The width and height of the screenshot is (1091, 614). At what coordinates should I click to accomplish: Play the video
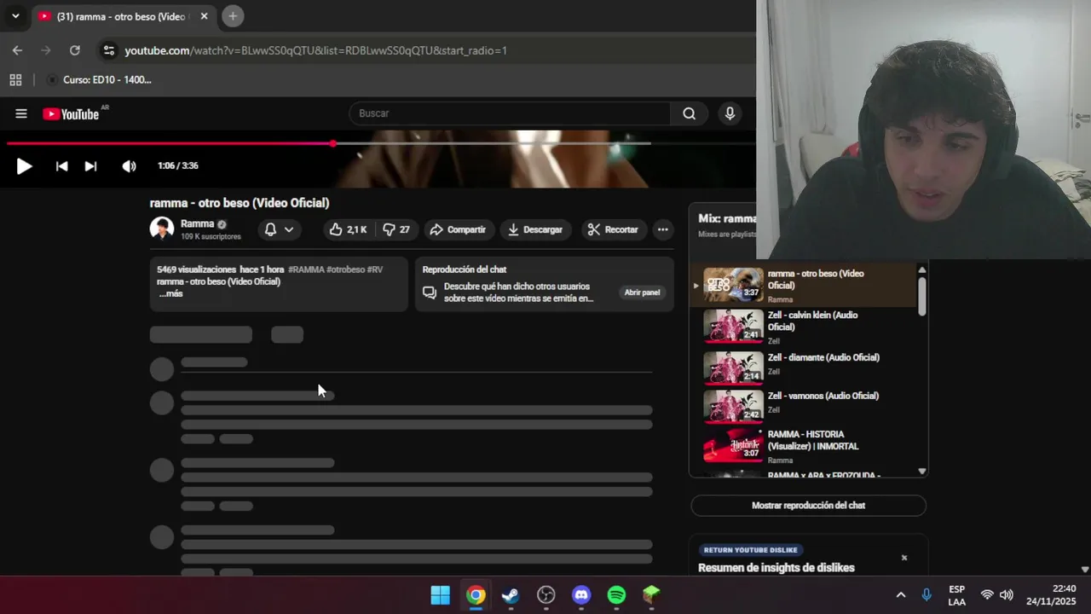[24, 166]
